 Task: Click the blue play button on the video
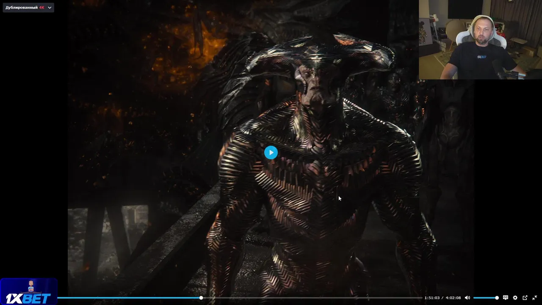[x=271, y=152]
